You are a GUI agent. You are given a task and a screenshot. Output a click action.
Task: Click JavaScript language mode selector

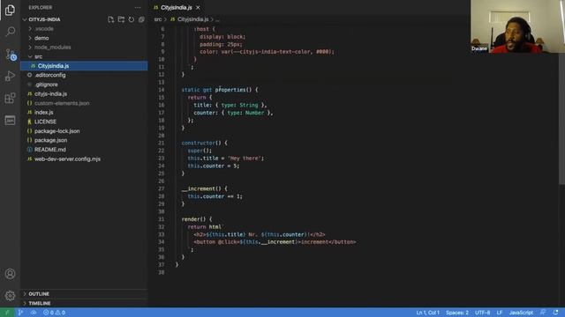click(x=521, y=313)
